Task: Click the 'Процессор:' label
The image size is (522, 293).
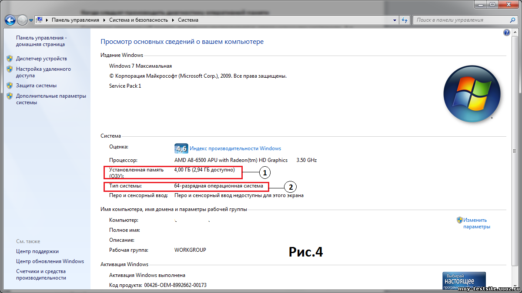Action: point(124,160)
